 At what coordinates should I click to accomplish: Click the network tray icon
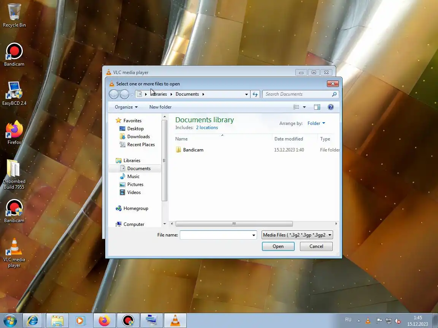pyautogui.click(x=388, y=321)
